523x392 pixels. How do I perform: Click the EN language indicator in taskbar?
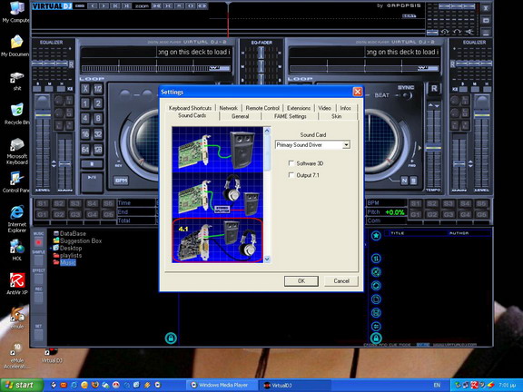[437, 386]
